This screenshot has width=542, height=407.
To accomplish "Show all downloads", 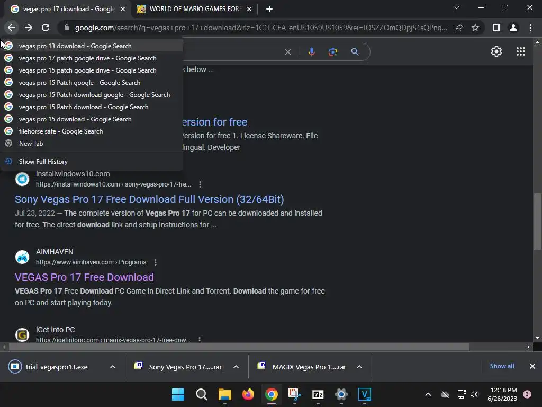I will click(x=502, y=366).
